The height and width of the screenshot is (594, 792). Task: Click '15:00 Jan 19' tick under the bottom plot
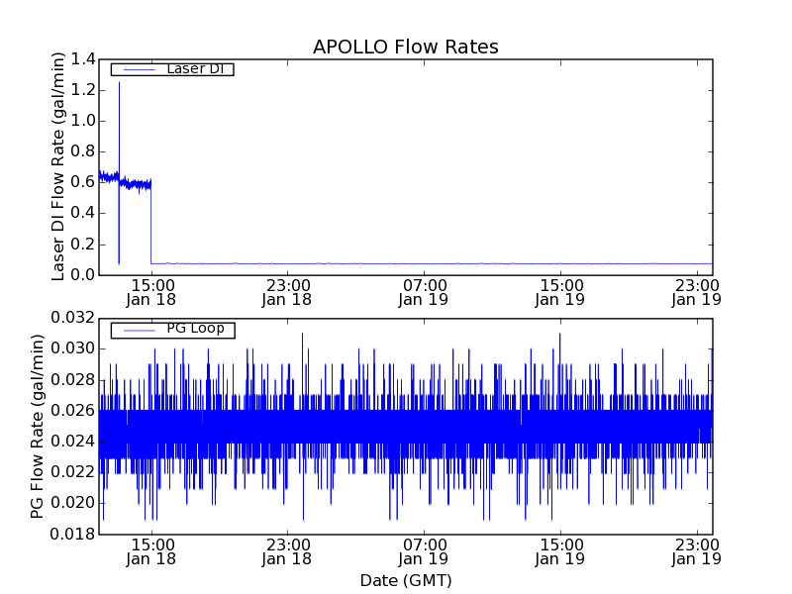click(x=560, y=551)
